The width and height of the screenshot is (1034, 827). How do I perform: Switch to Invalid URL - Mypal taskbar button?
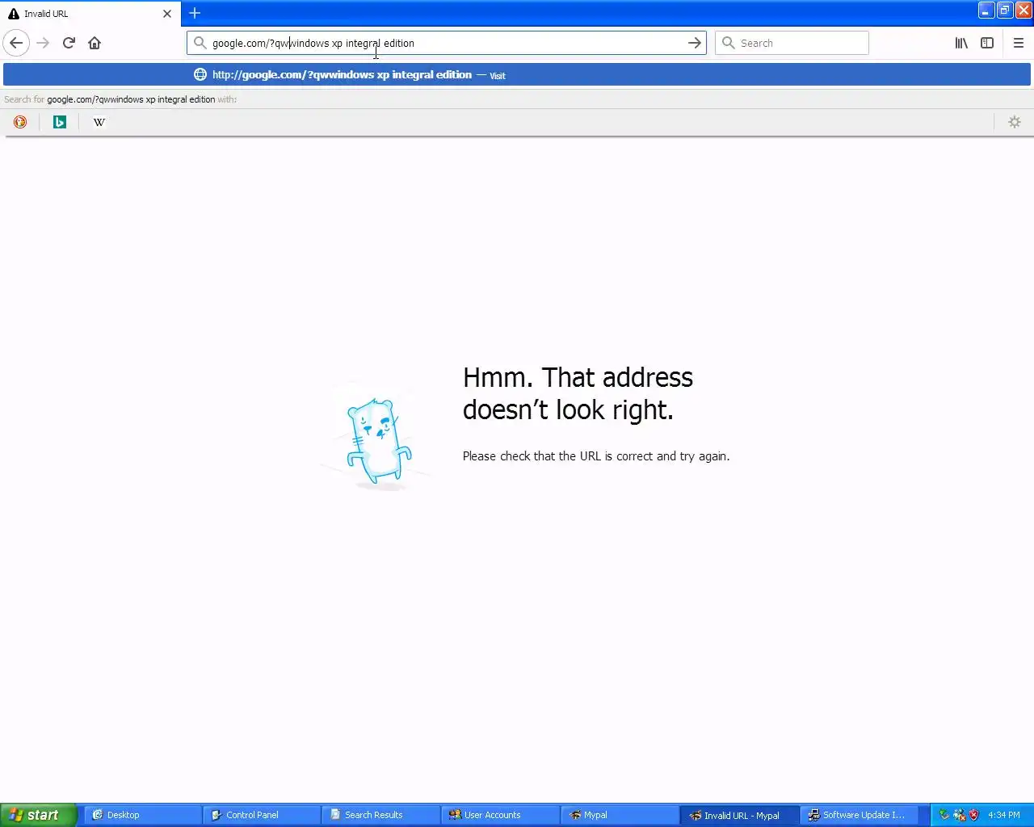click(739, 815)
